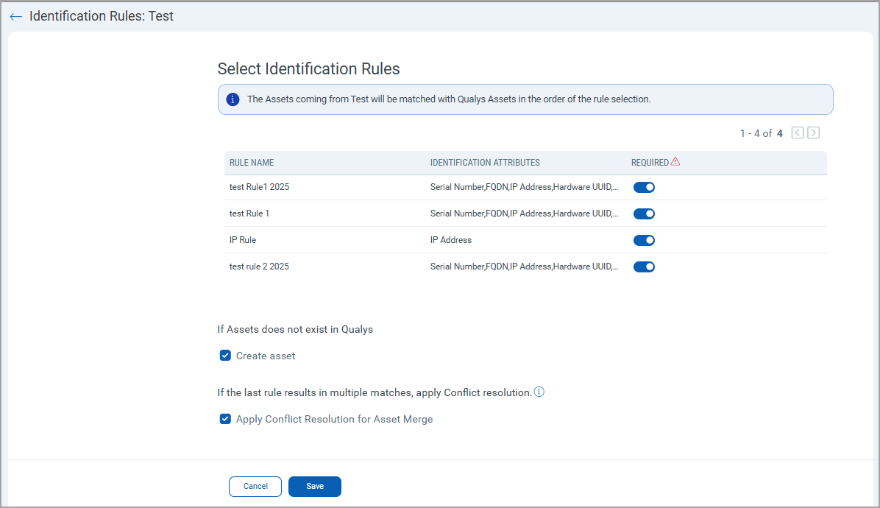This screenshot has height=508, width=880.
Task: Disable the required switch for IP Rule
Action: pyautogui.click(x=644, y=240)
